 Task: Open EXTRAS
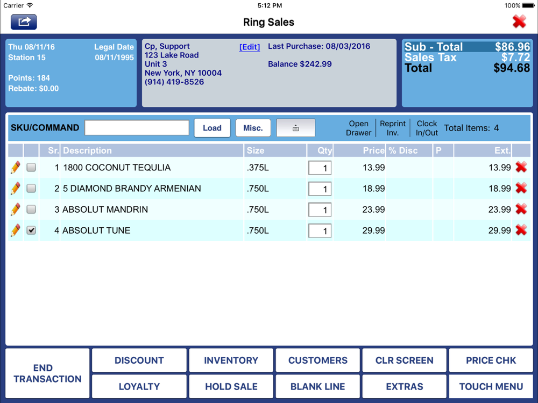point(404,386)
